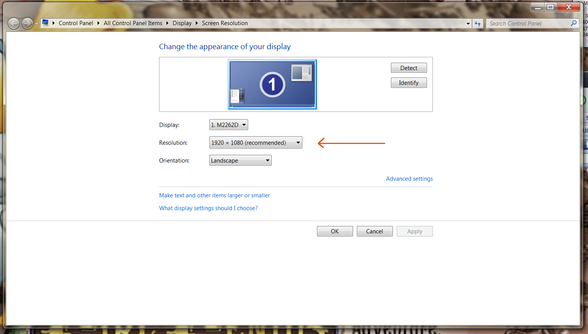Go to the Display breadcrumb
588x334 pixels.
click(x=182, y=23)
